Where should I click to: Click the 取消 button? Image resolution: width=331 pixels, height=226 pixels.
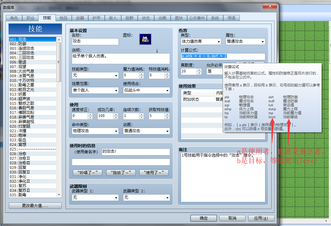point(232,218)
